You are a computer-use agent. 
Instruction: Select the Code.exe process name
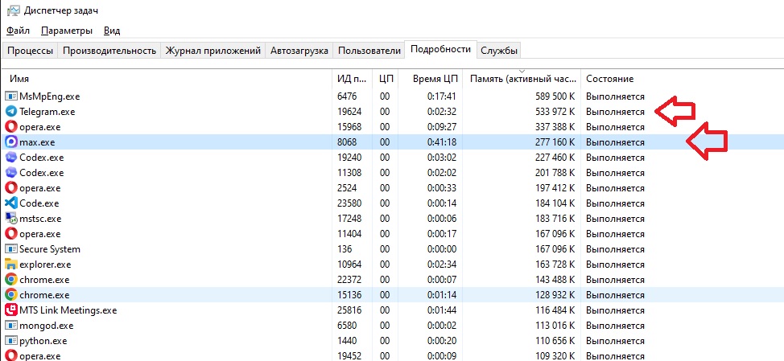pos(39,203)
